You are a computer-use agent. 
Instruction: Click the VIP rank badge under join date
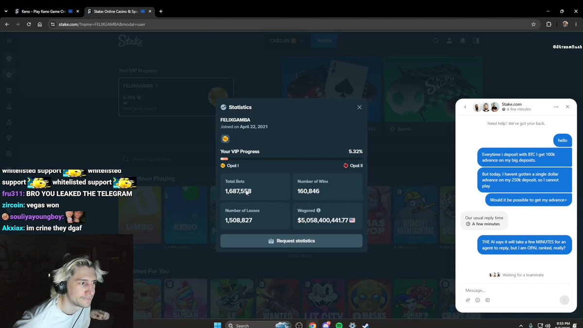[225, 139]
